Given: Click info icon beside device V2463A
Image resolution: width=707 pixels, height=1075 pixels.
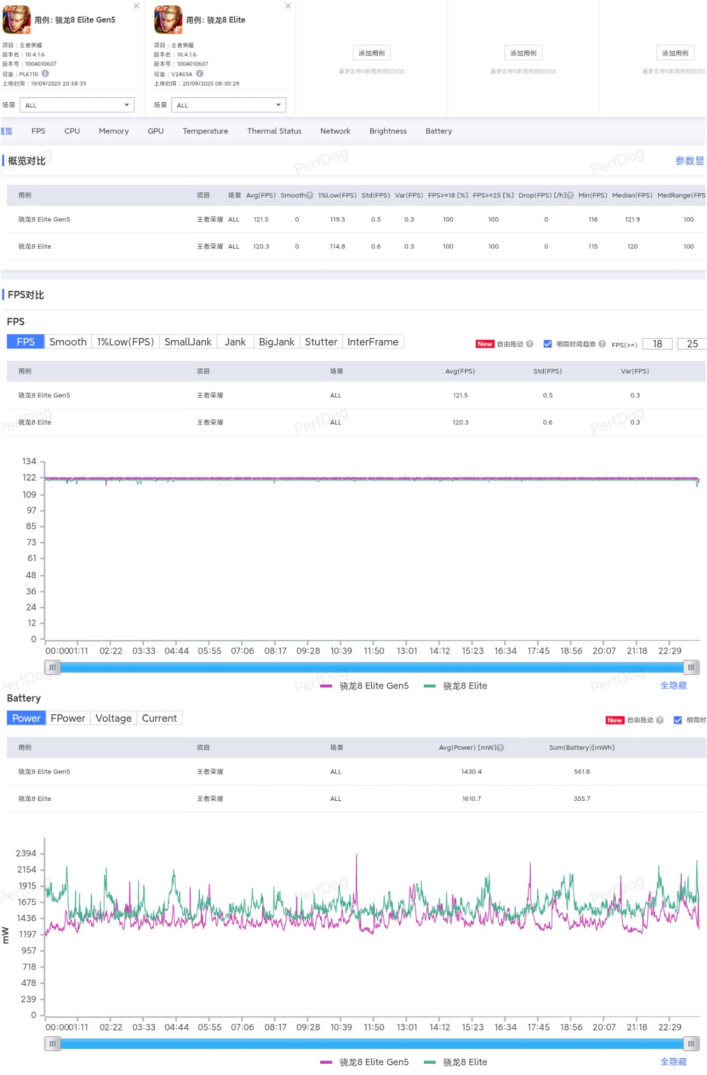Looking at the screenshot, I should pyautogui.click(x=200, y=74).
